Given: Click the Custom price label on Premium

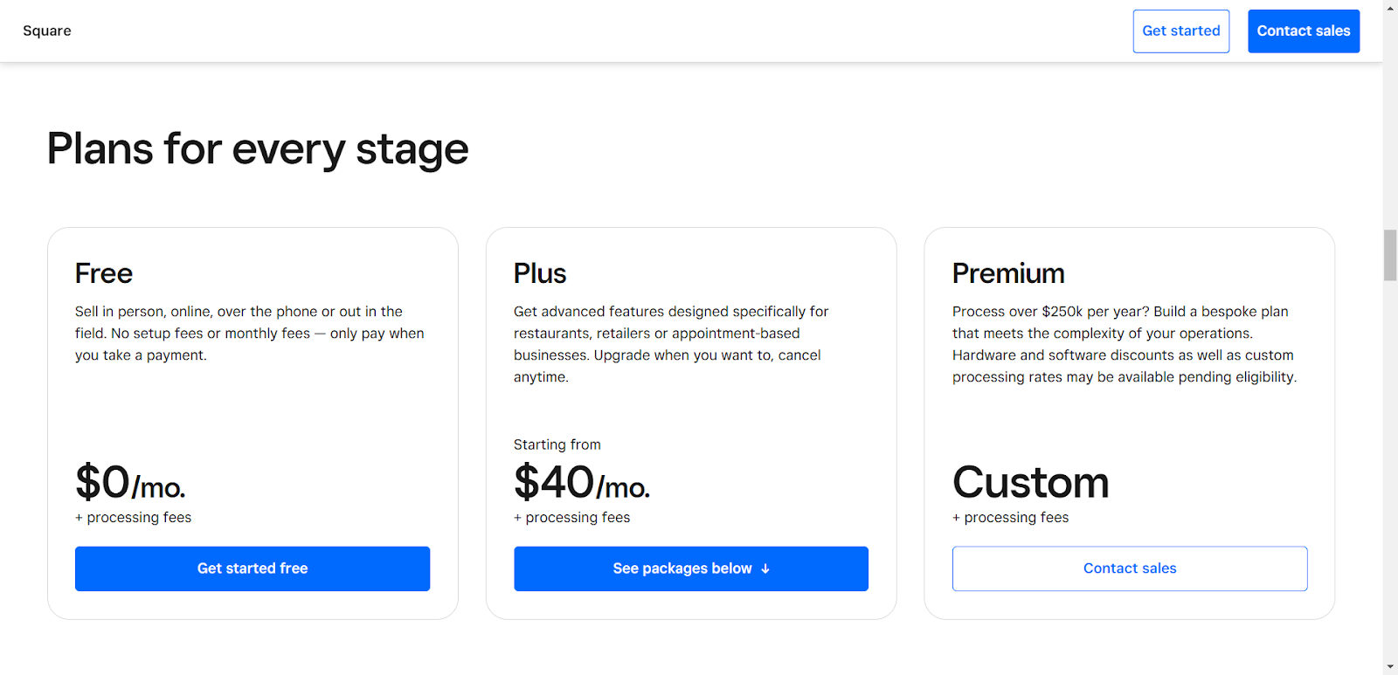Looking at the screenshot, I should click(1030, 482).
